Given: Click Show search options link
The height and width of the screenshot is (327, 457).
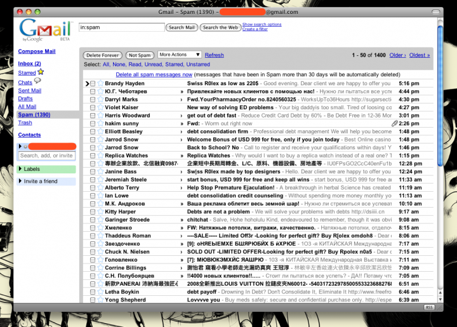Looking at the screenshot, I should click(262, 25).
